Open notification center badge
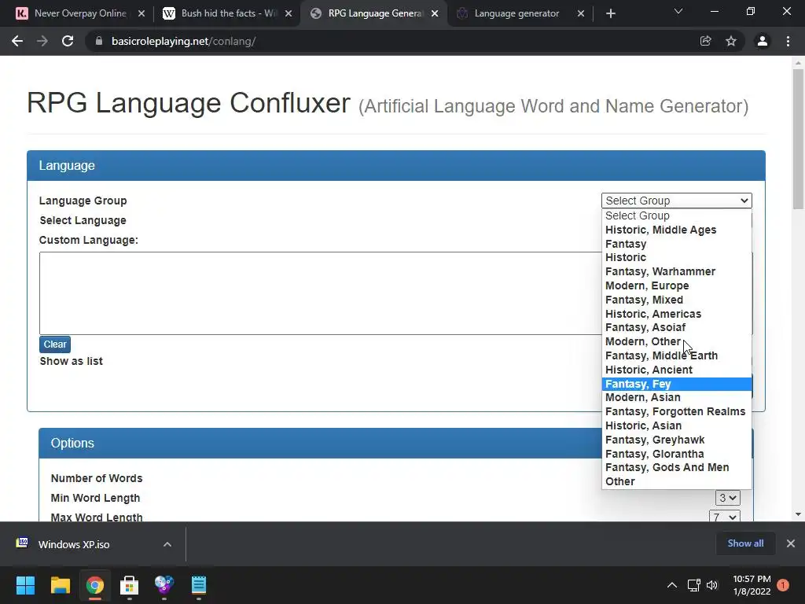Screen dimensions: 805x604 783,585
